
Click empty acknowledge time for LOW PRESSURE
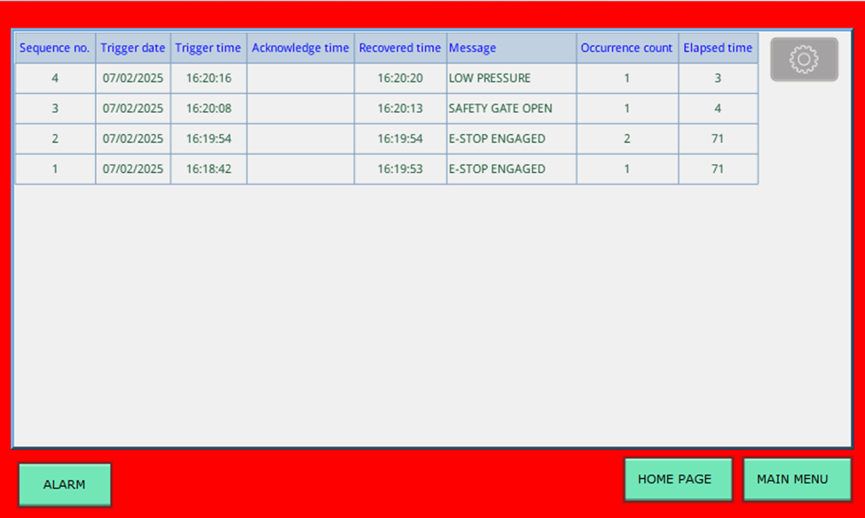click(300, 78)
